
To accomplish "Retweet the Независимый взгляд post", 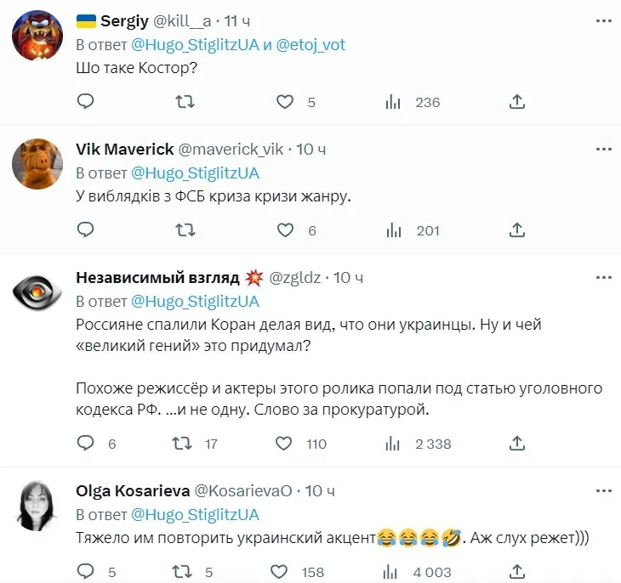I will [182, 444].
